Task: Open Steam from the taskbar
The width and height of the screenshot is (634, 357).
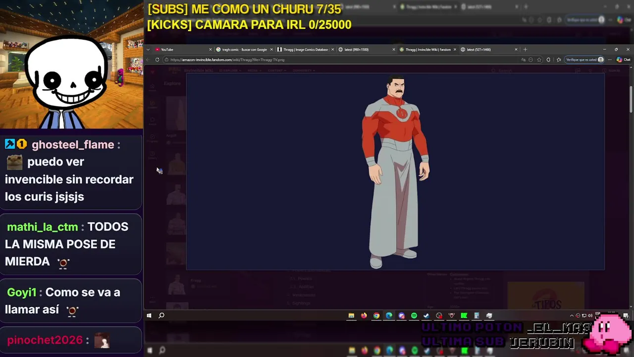Action: click(x=426, y=315)
